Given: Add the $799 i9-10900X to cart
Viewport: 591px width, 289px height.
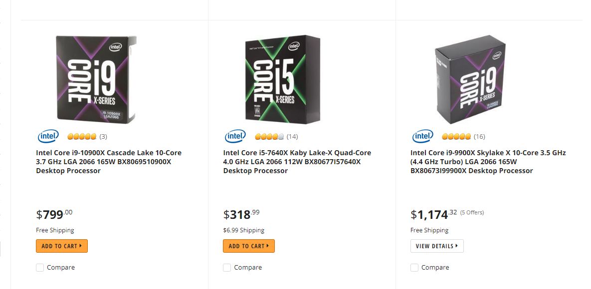Looking at the screenshot, I should pyautogui.click(x=61, y=246).
